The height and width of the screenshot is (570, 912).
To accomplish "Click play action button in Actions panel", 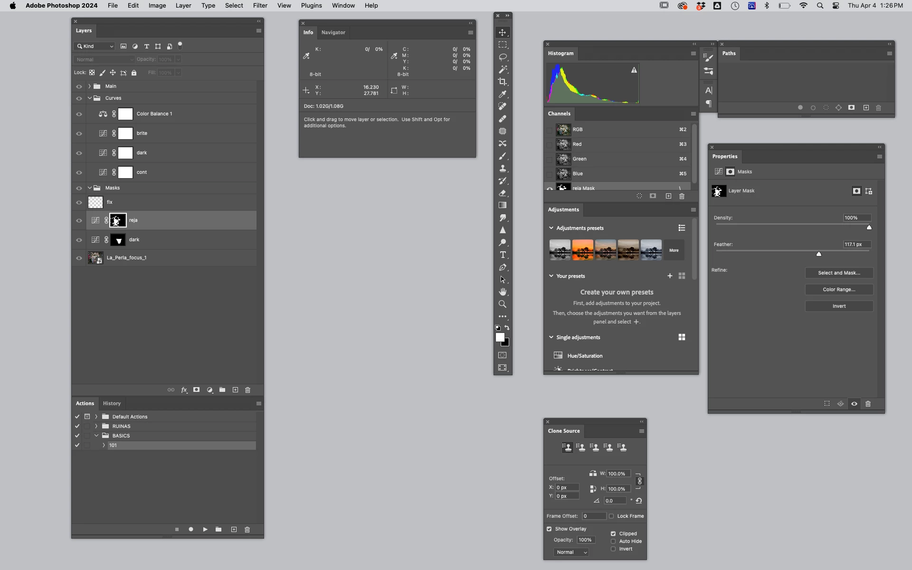I will tap(205, 529).
